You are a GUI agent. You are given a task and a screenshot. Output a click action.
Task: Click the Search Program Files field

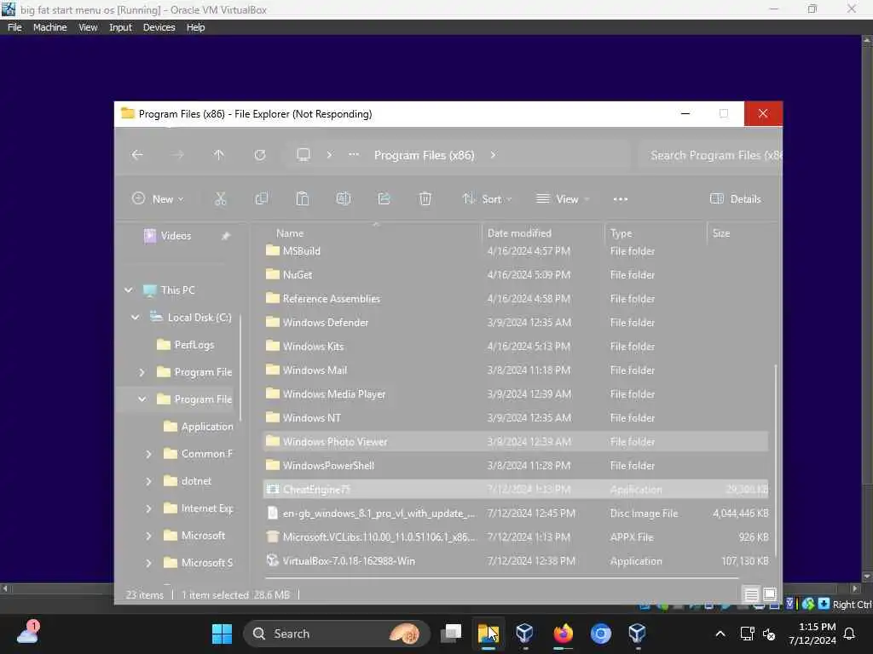tap(710, 155)
